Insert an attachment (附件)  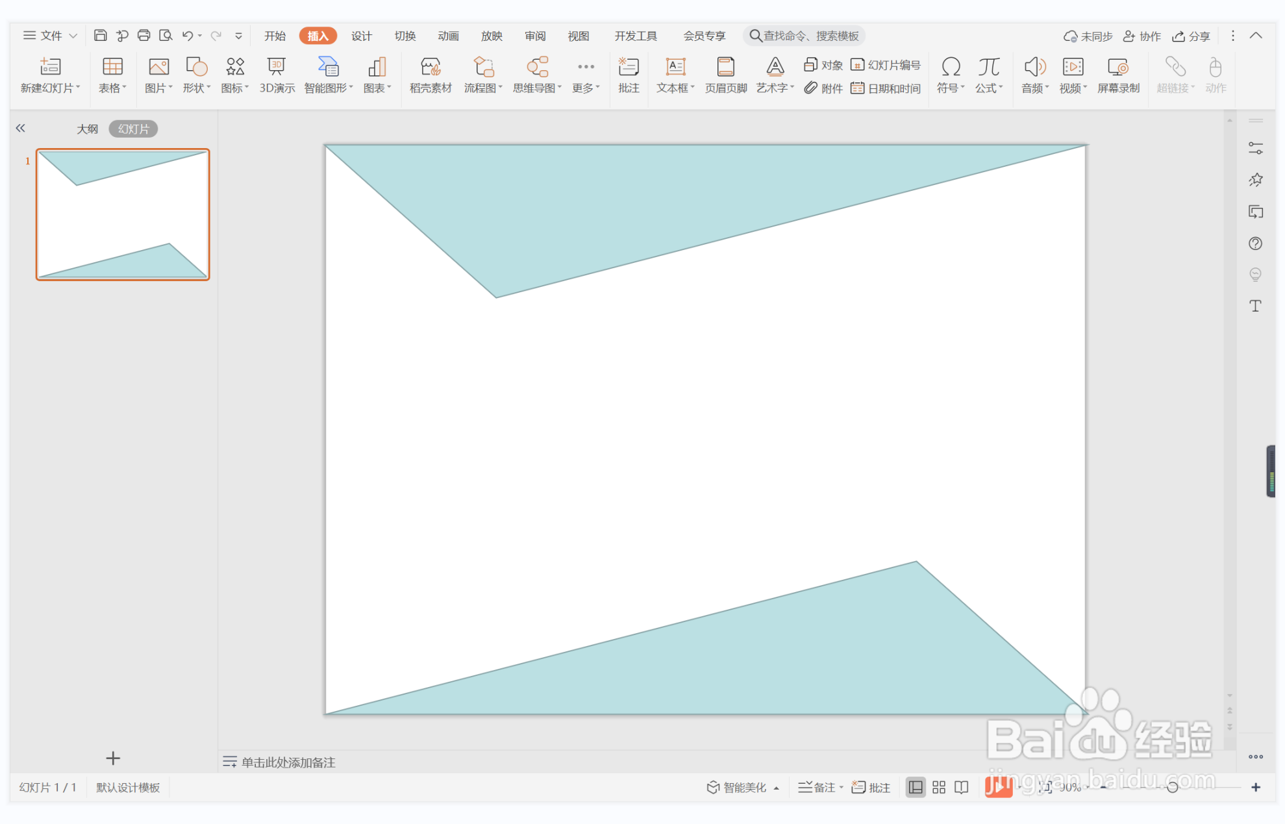click(x=823, y=88)
